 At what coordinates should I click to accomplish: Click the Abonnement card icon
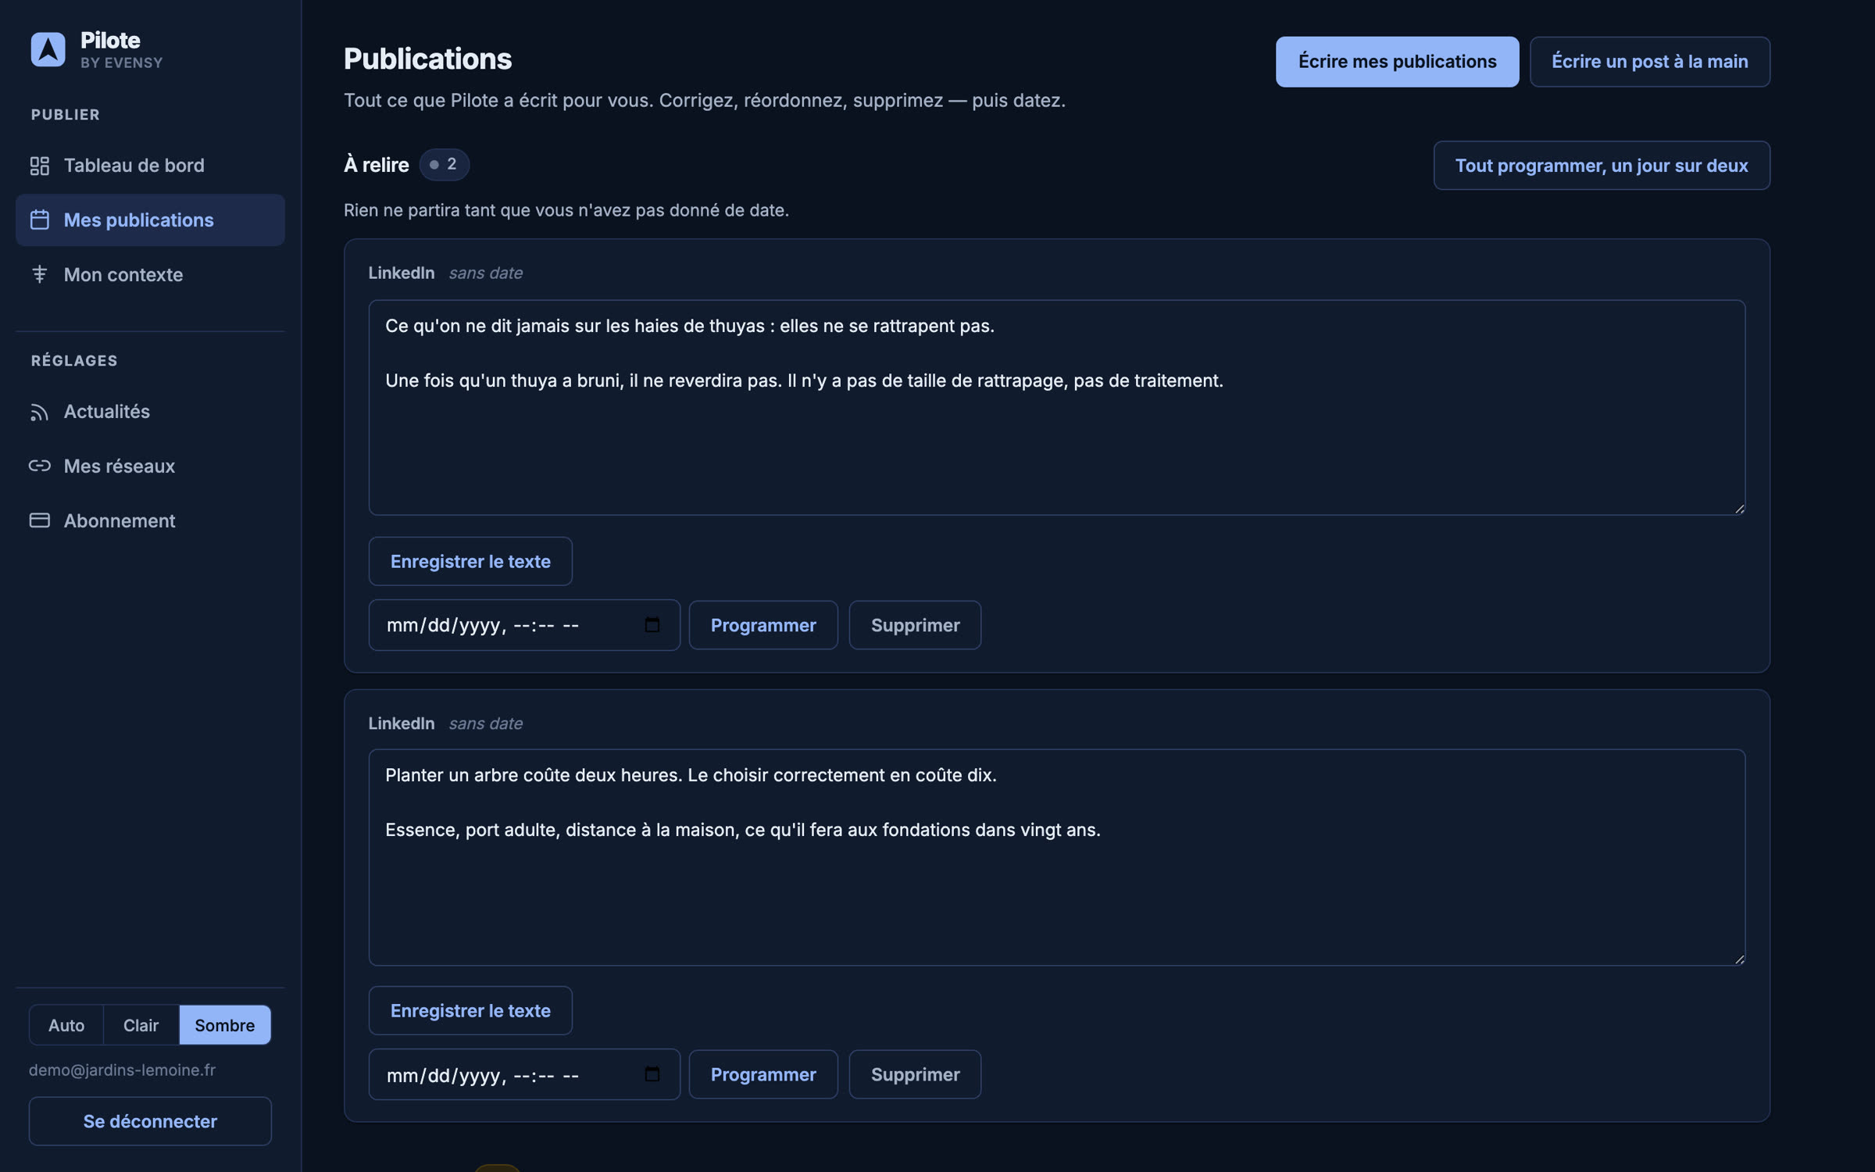pyautogui.click(x=40, y=520)
